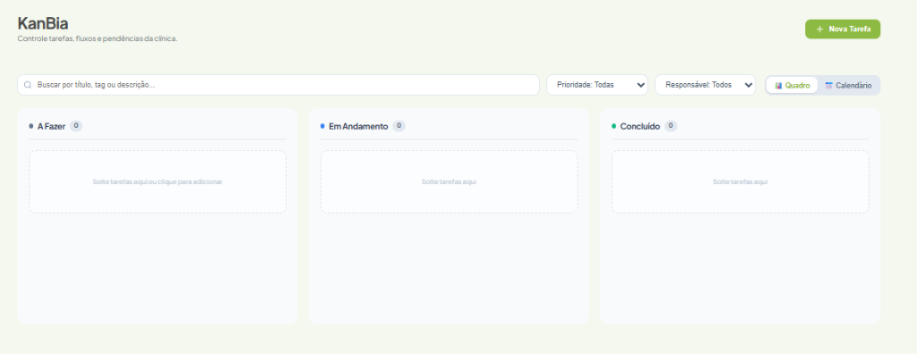Click the gray dot beside A Fazer
This screenshot has height=354, width=917.
point(31,126)
